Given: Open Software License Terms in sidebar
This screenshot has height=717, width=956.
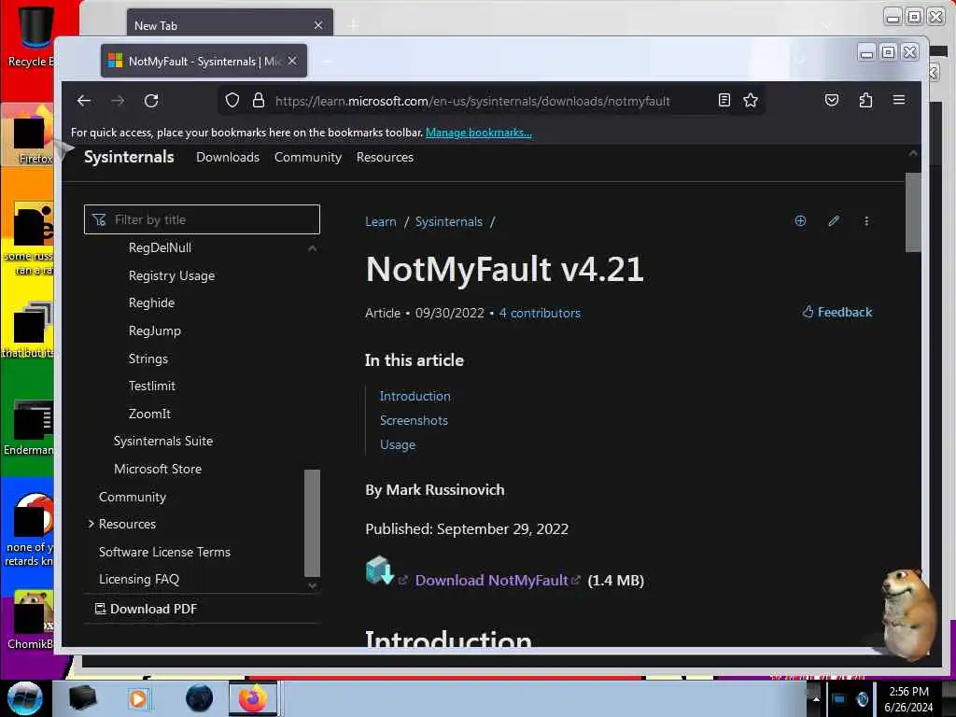Looking at the screenshot, I should pyautogui.click(x=164, y=552).
